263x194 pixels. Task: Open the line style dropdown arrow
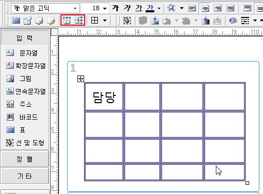255,21
